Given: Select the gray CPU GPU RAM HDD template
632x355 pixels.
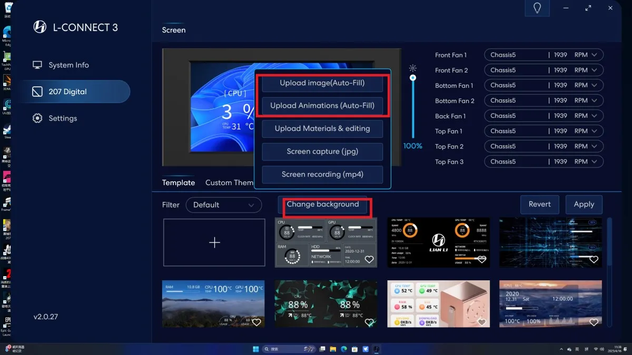Looking at the screenshot, I should (x=326, y=242).
